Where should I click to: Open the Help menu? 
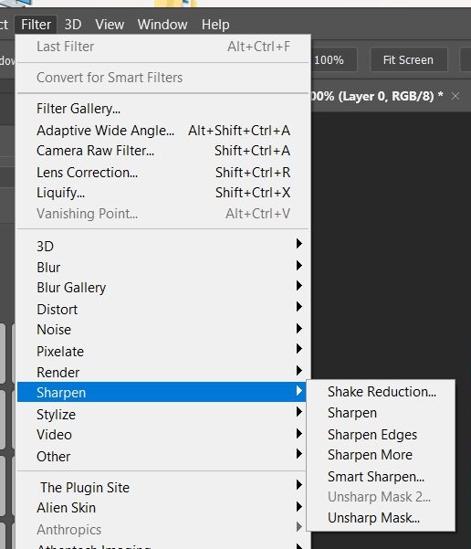click(x=215, y=25)
